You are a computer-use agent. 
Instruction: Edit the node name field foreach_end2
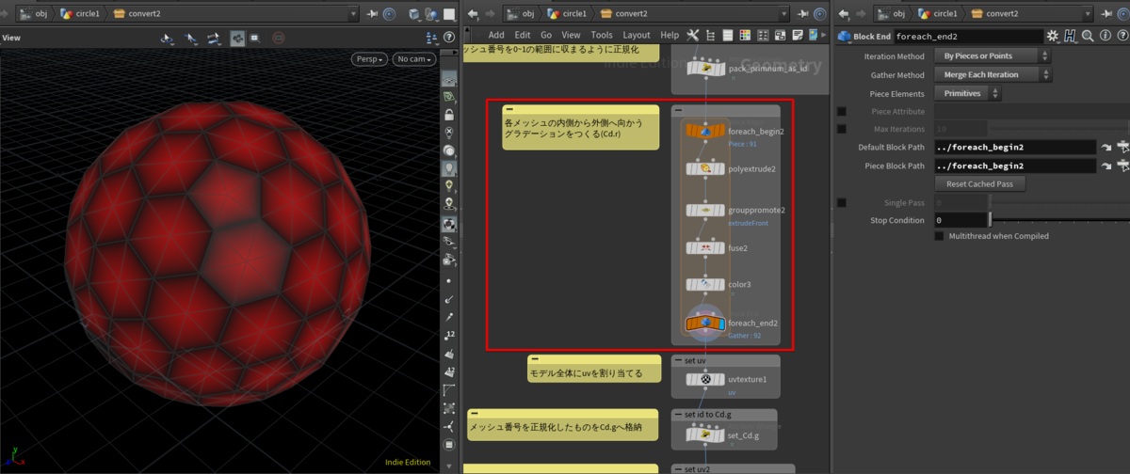[x=968, y=36]
